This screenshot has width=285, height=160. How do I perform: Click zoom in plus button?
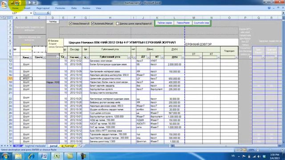(282, 150)
